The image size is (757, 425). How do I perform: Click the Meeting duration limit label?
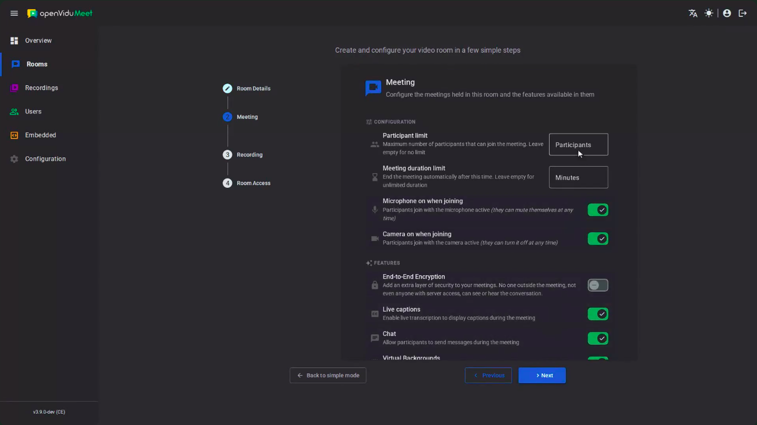click(414, 168)
